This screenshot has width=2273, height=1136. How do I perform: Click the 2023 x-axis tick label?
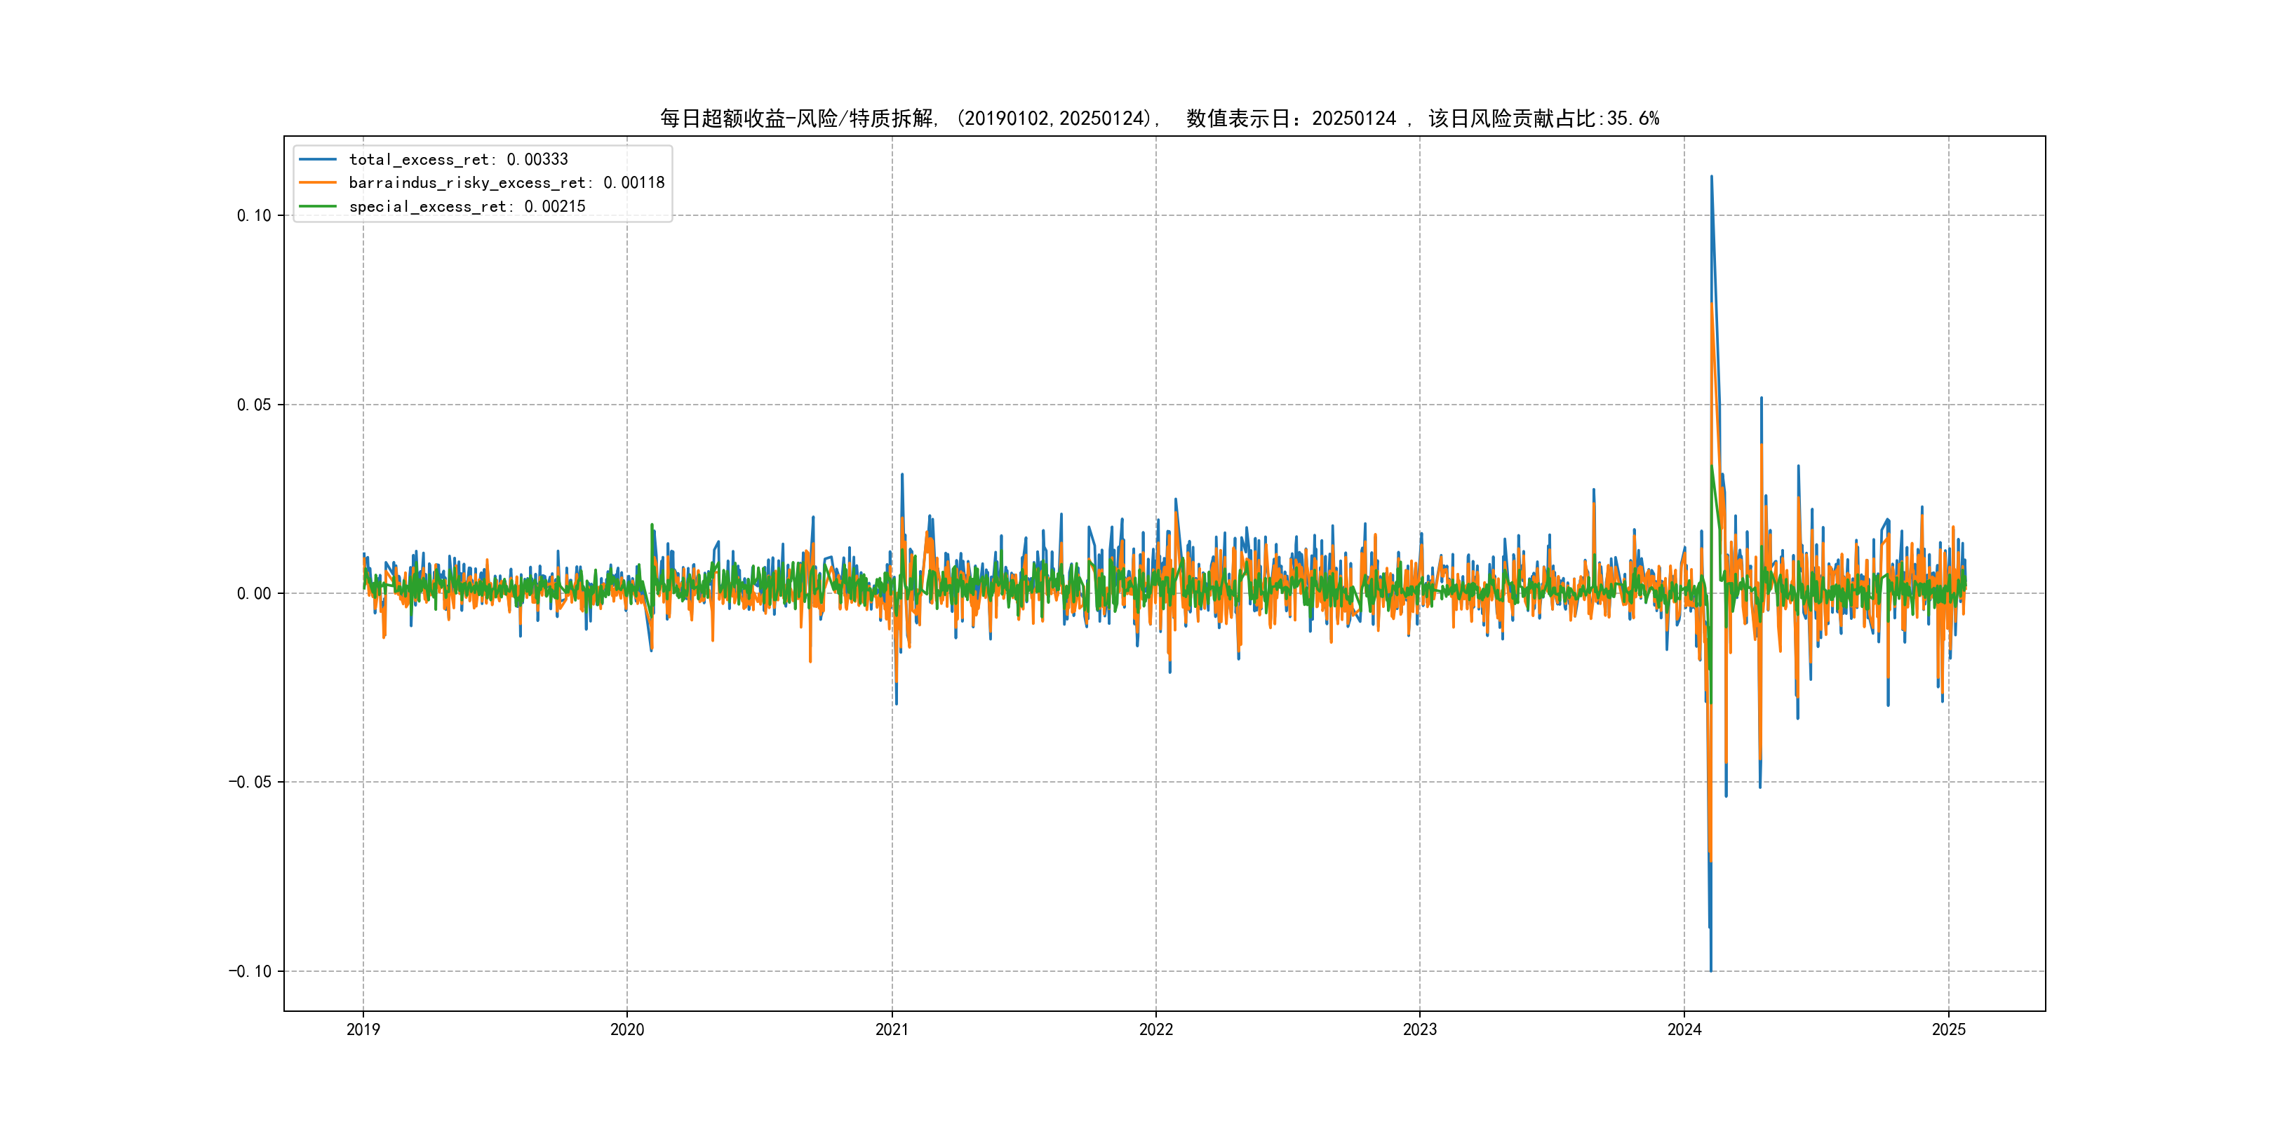tap(1420, 1029)
